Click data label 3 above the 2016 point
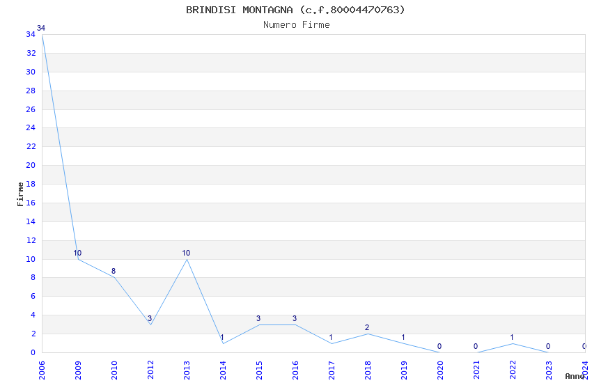Image resolution: width=592 pixels, height=383 pixels. pyautogui.click(x=295, y=318)
